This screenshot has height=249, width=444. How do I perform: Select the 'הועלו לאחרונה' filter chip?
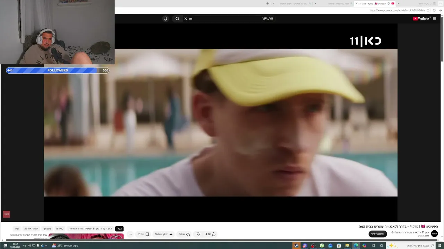tap(31, 229)
